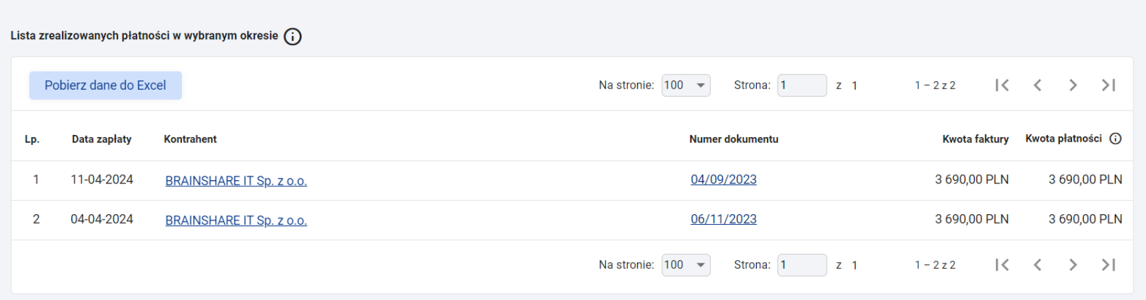The height and width of the screenshot is (300, 1146).
Task: Click info icon beside payments list title
Action: (x=292, y=37)
